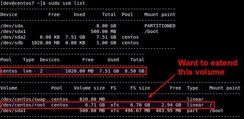
Task: Select 'Type' header in the Volume table
Action: (192, 88)
